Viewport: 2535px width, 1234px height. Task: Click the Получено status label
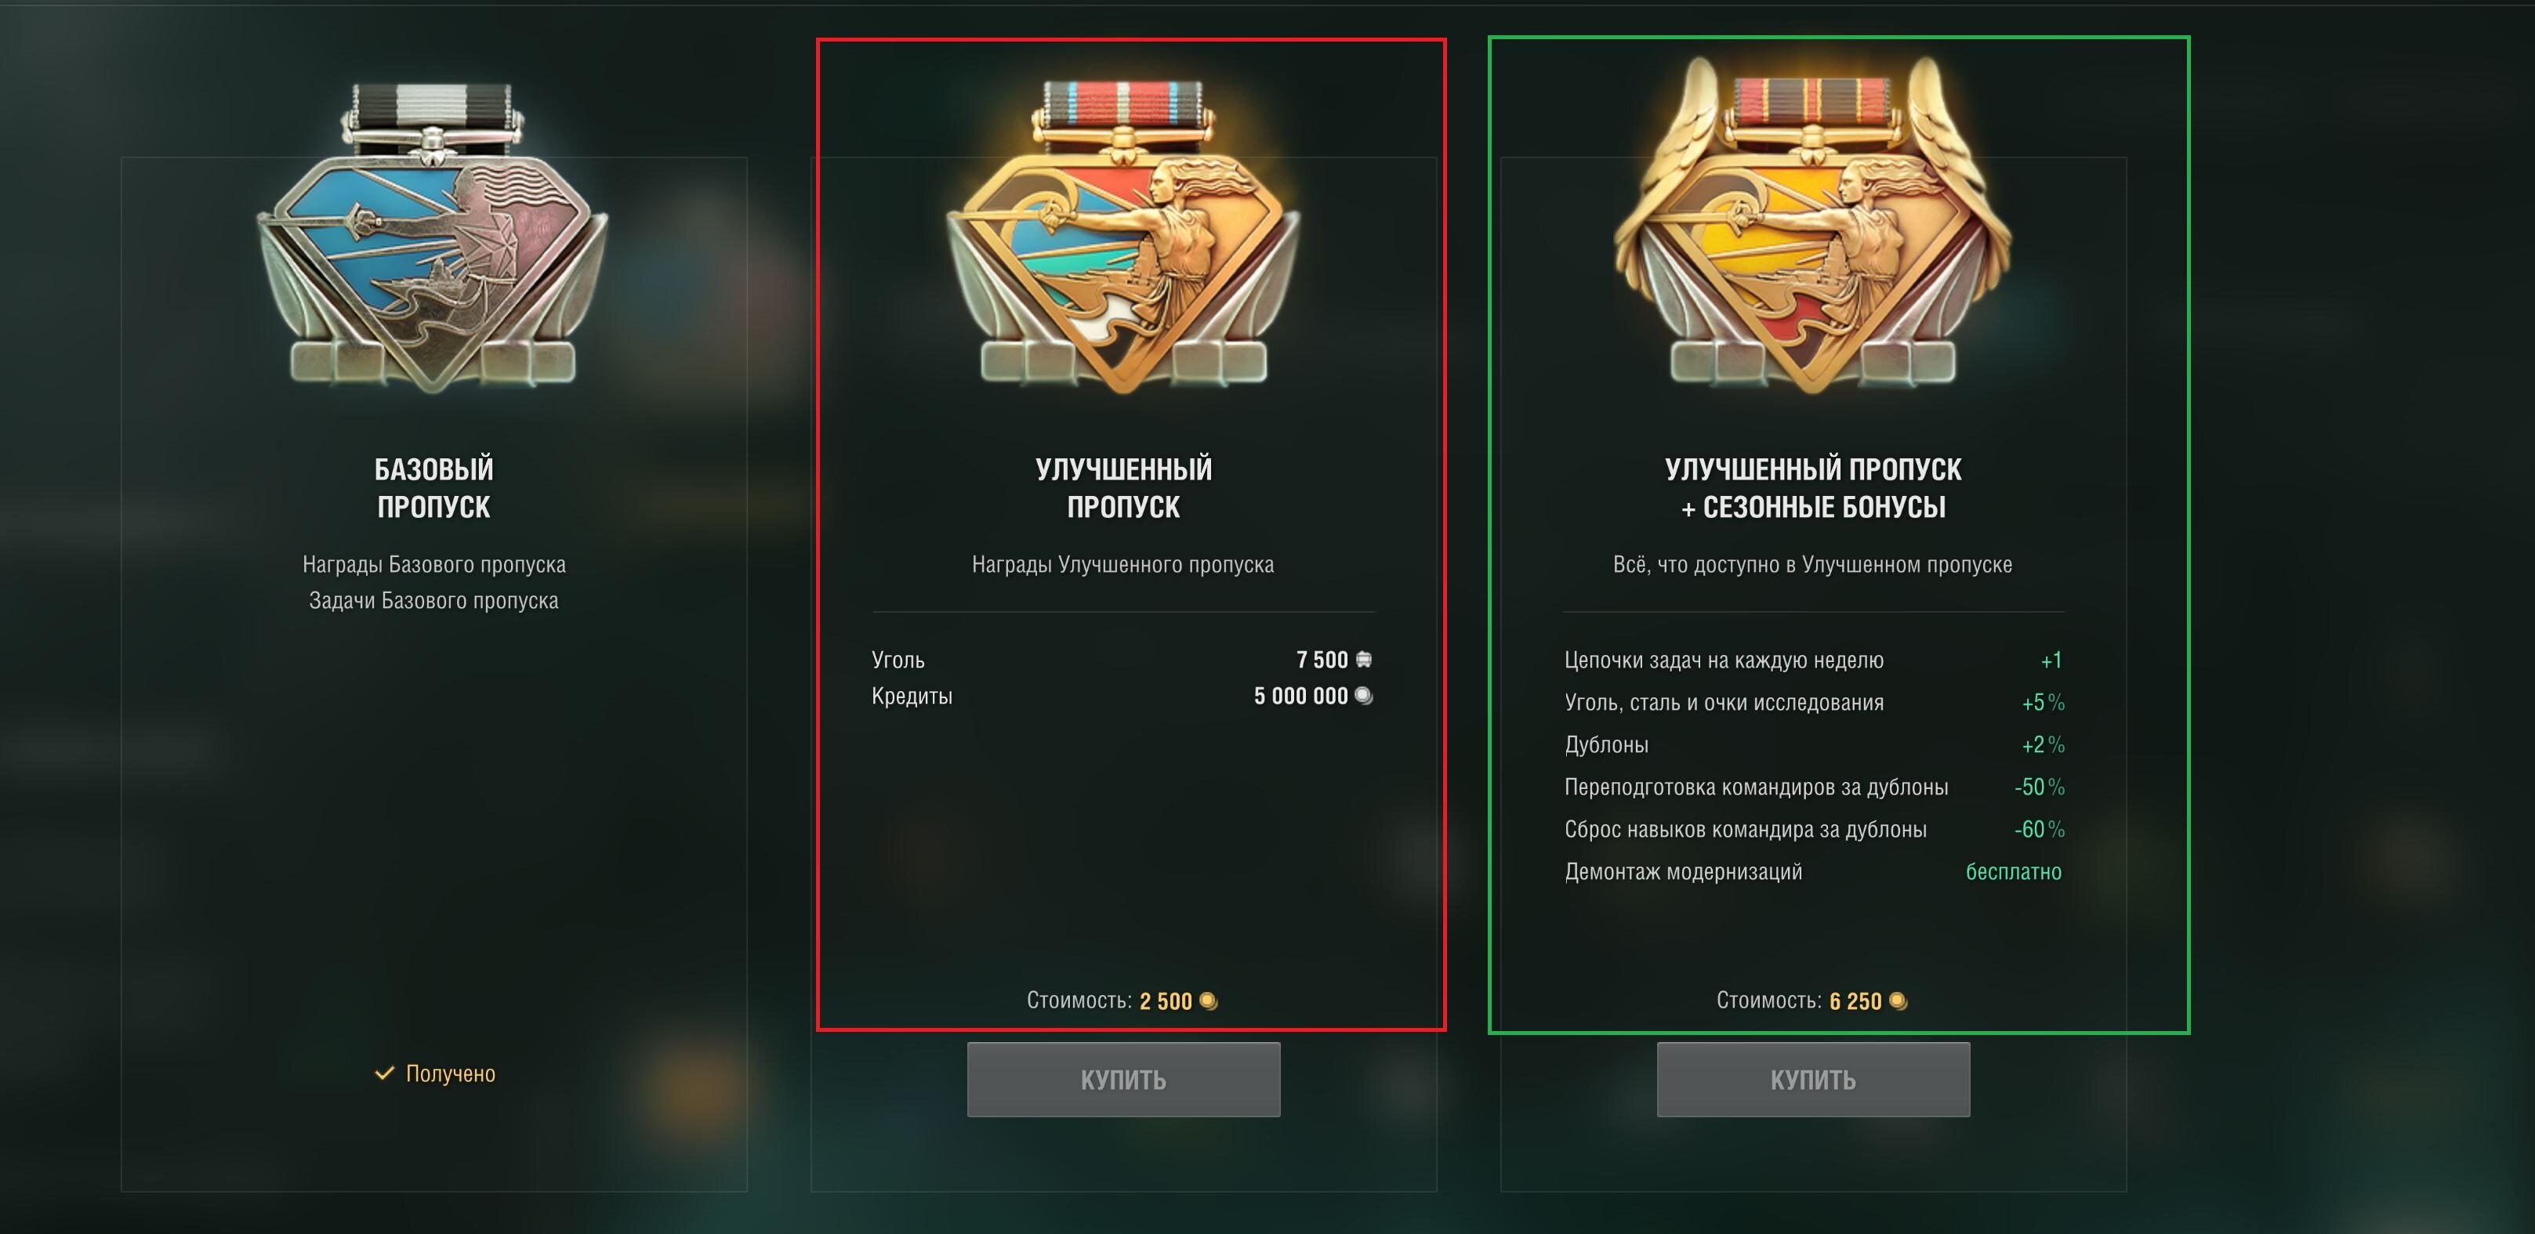(x=451, y=1073)
